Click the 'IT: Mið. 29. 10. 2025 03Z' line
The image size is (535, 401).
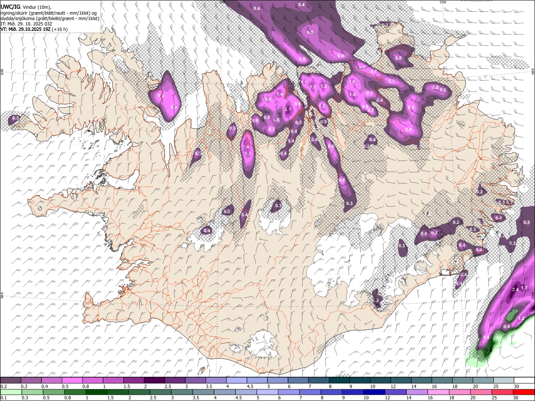[26, 24]
